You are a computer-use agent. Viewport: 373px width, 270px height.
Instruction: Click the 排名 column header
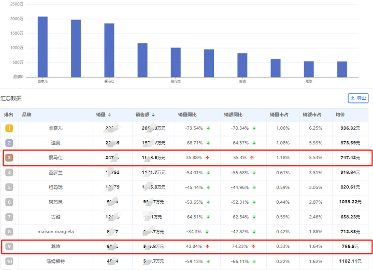pyautogui.click(x=9, y=115)
